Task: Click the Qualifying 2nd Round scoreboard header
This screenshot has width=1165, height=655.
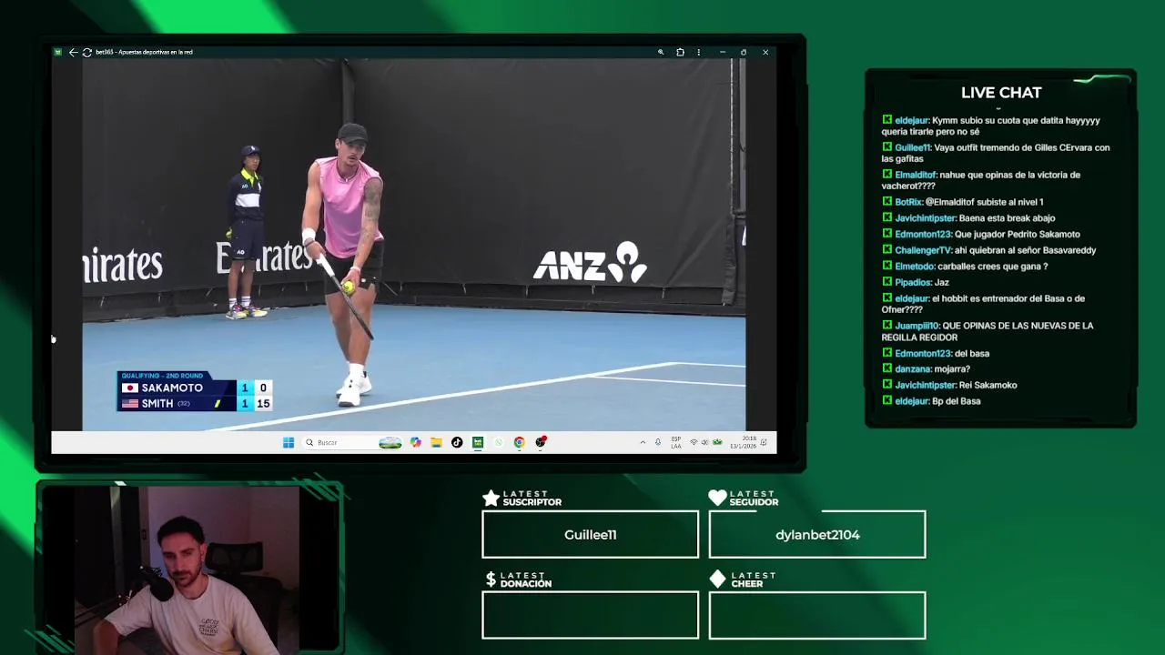Action: click(x=162, y=376)
